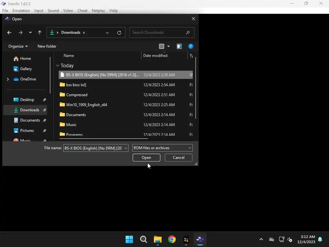Select the BS-X BIOS (English) file
Image resolution: width=329 pixels, height=247 pixels.
coord(126,75)
